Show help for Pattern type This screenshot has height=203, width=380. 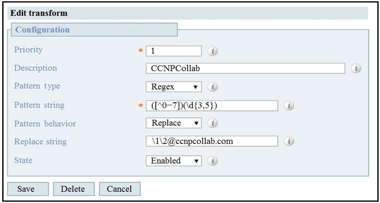(213, 87)
